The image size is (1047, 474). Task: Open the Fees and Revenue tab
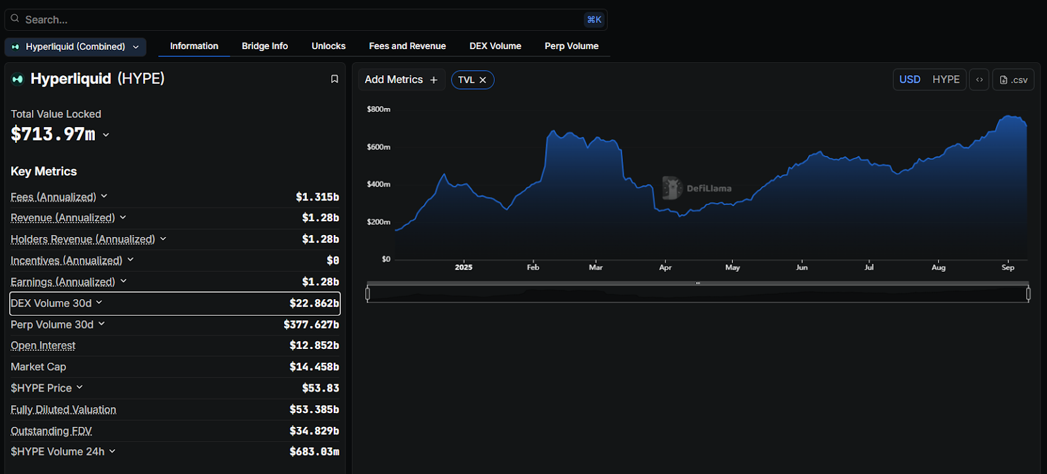(407, 46)
